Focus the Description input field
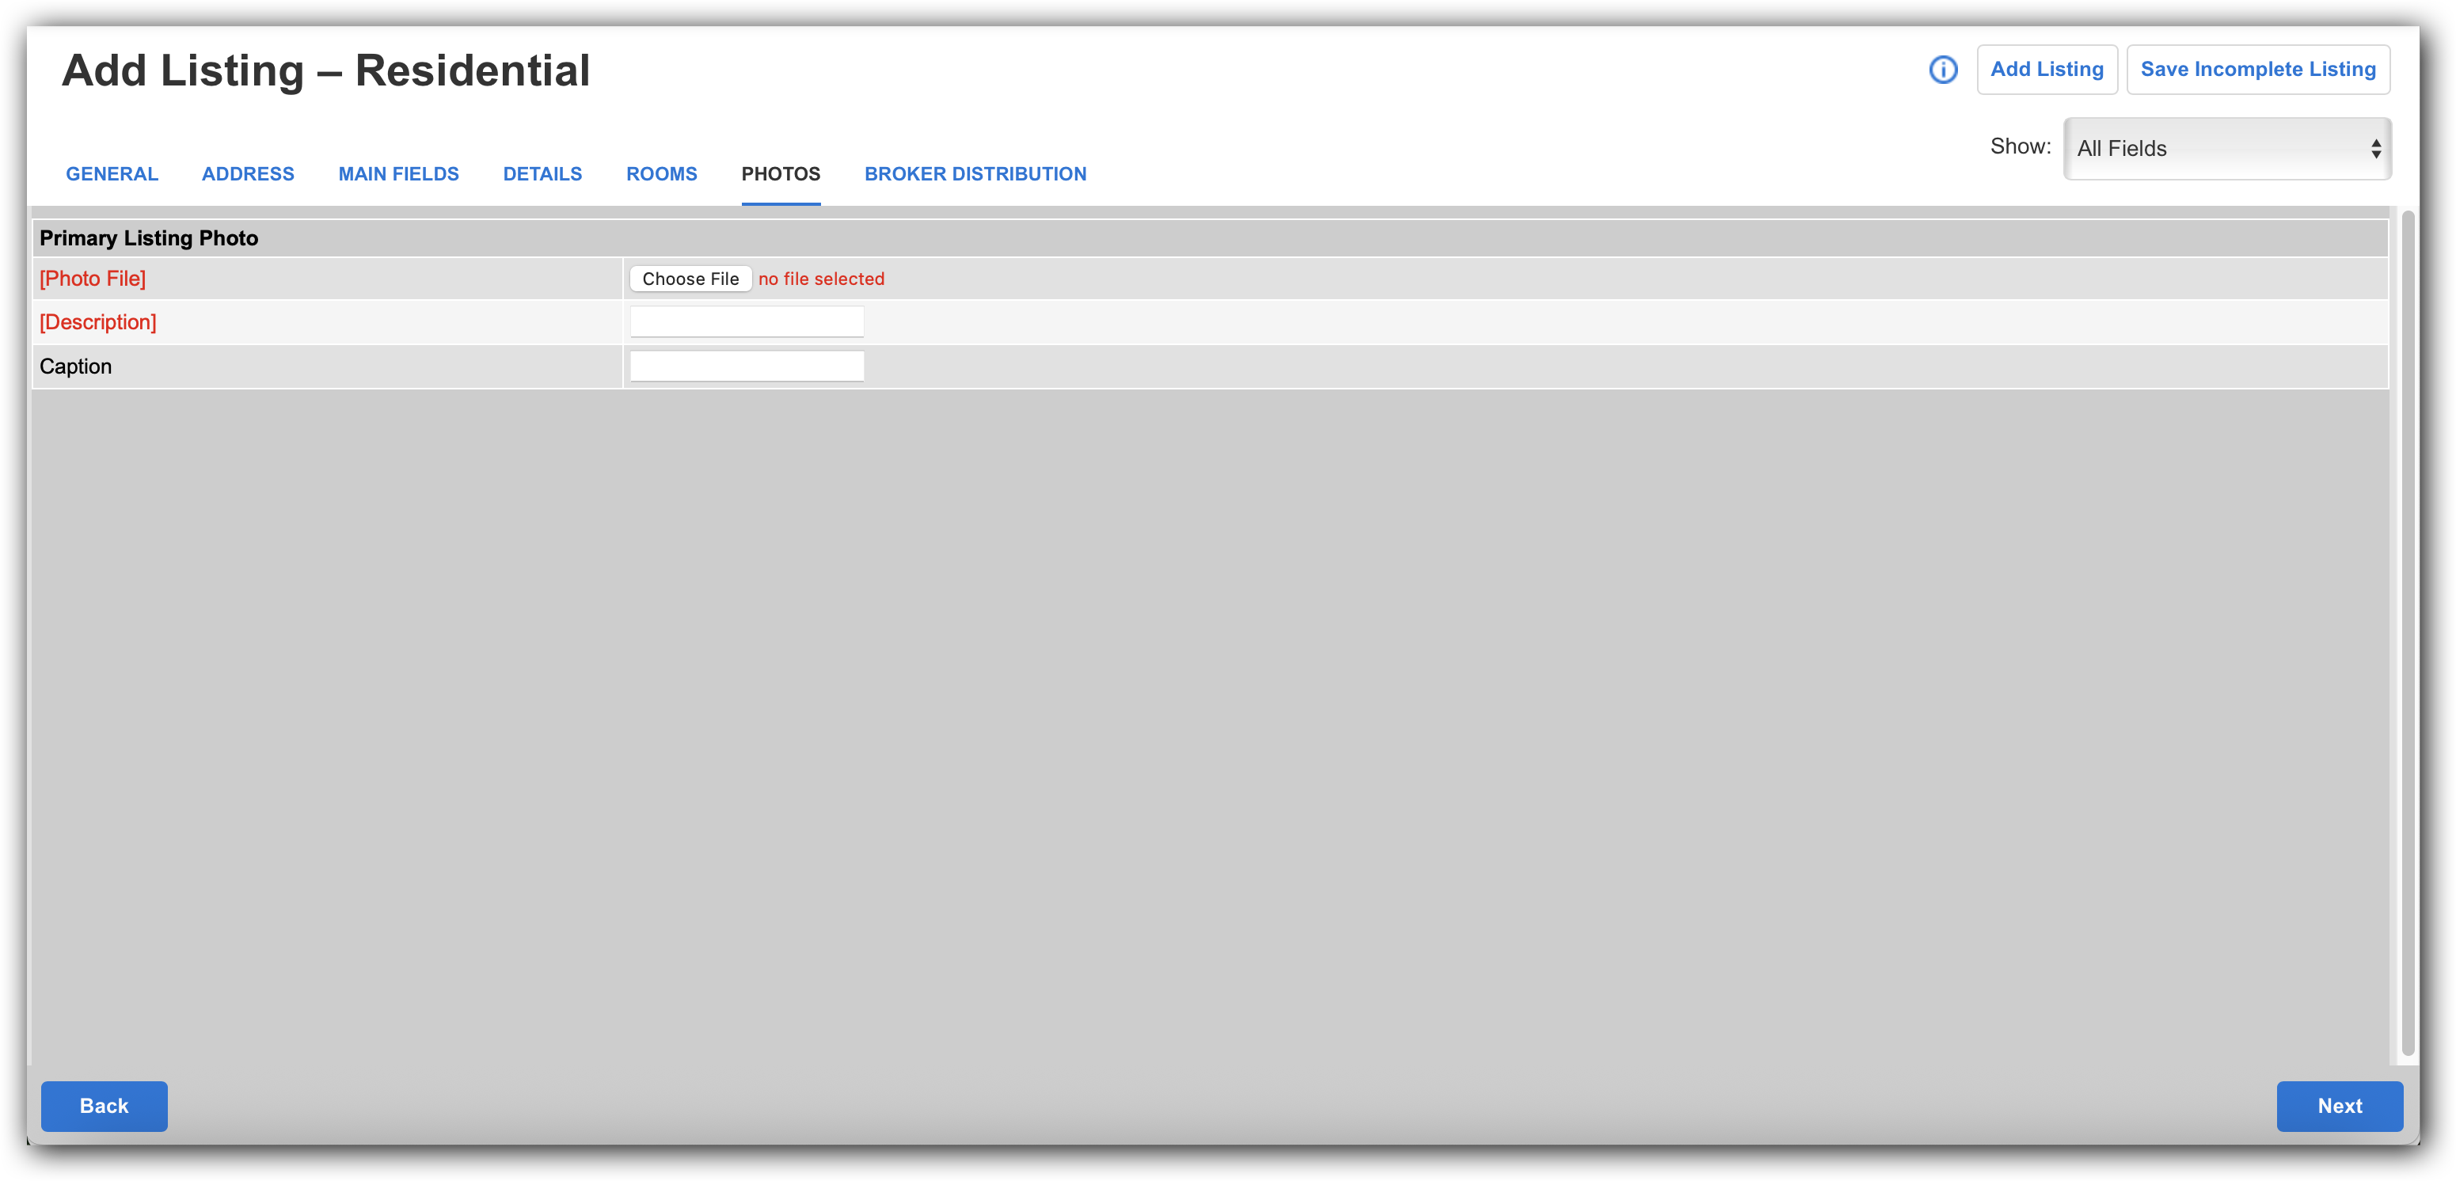This screenshot has height=1181, width=2456. point(747,322)
